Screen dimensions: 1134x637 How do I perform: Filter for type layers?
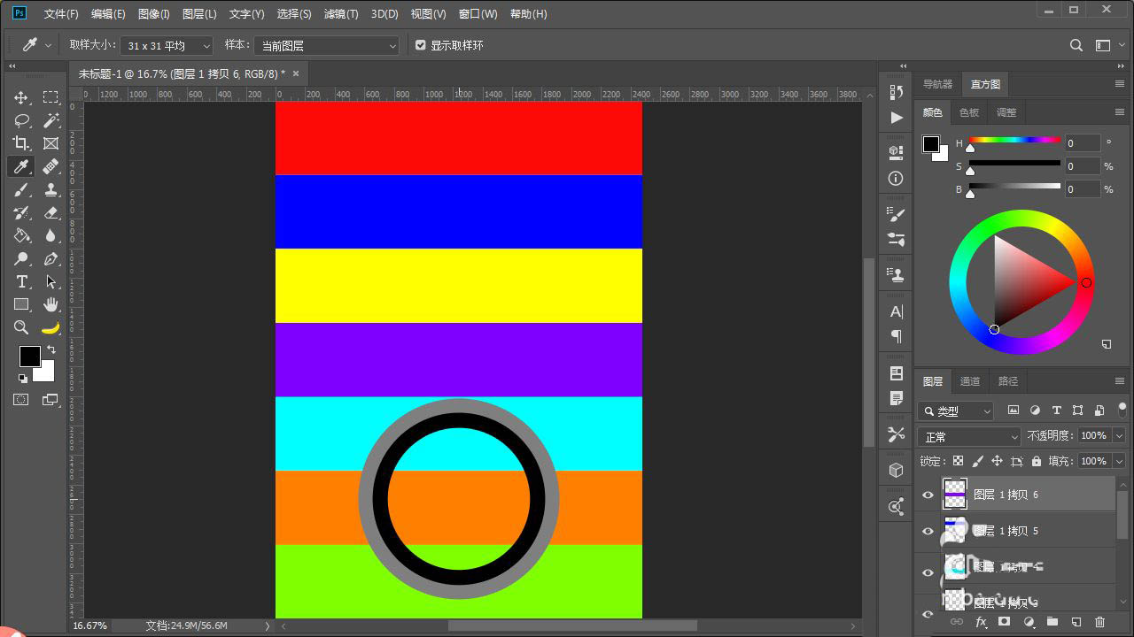coord(1056,411)
